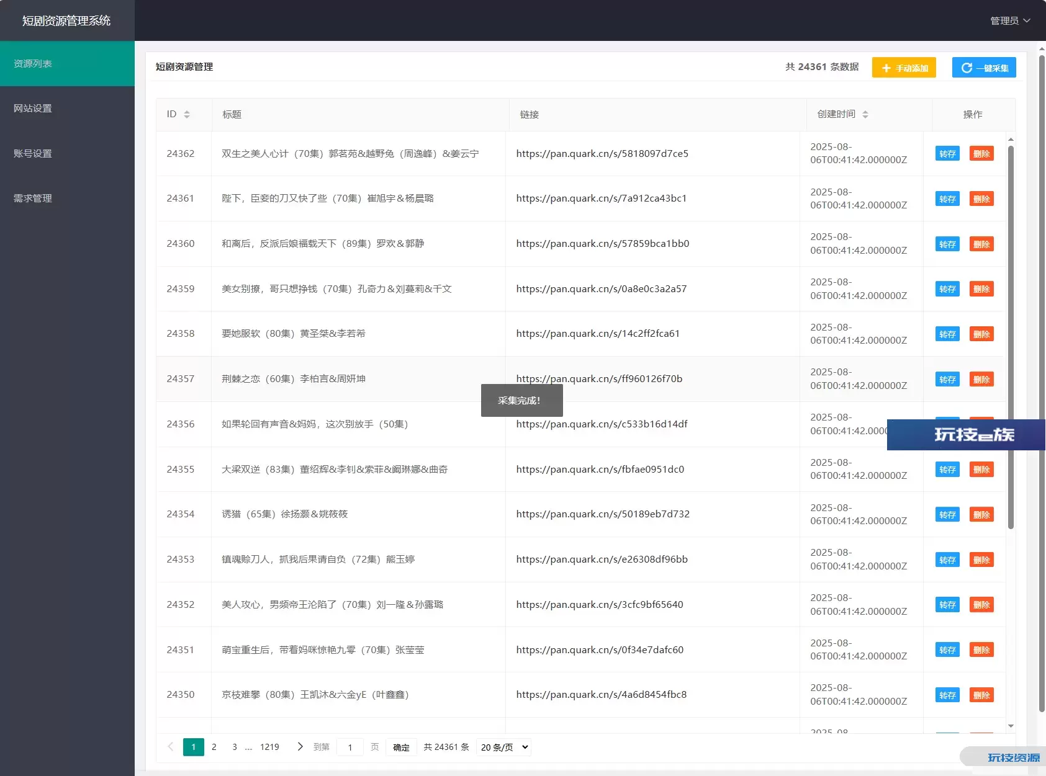The width and height of the screenshot is (1046, 776).
Task: Click the 短剧资源管理系统 title logo
Action: (66, 20)
